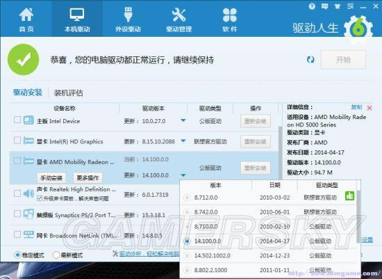Select version 8.742.0.0 radio button
This screenshot has height=279, width=382.
187,212
